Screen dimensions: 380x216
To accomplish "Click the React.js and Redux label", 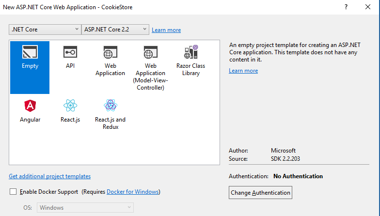I will pyautogui.click(x=111, y=123).
